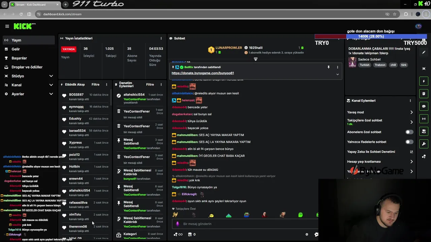Expand the Ayarlar menu chevron
This screenshot has height=242, width=431.
[51, 94]
